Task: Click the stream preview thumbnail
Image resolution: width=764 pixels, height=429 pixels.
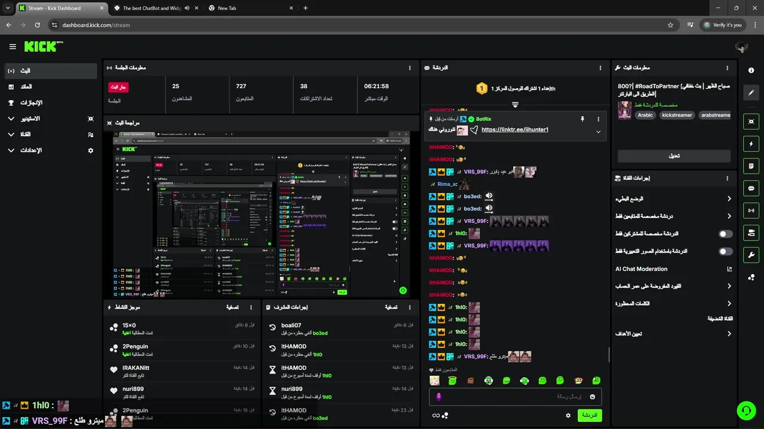Action: 261,214
